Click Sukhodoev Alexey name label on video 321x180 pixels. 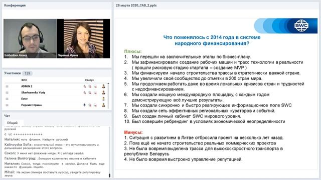pyautogui.click(x=16, y=55)
